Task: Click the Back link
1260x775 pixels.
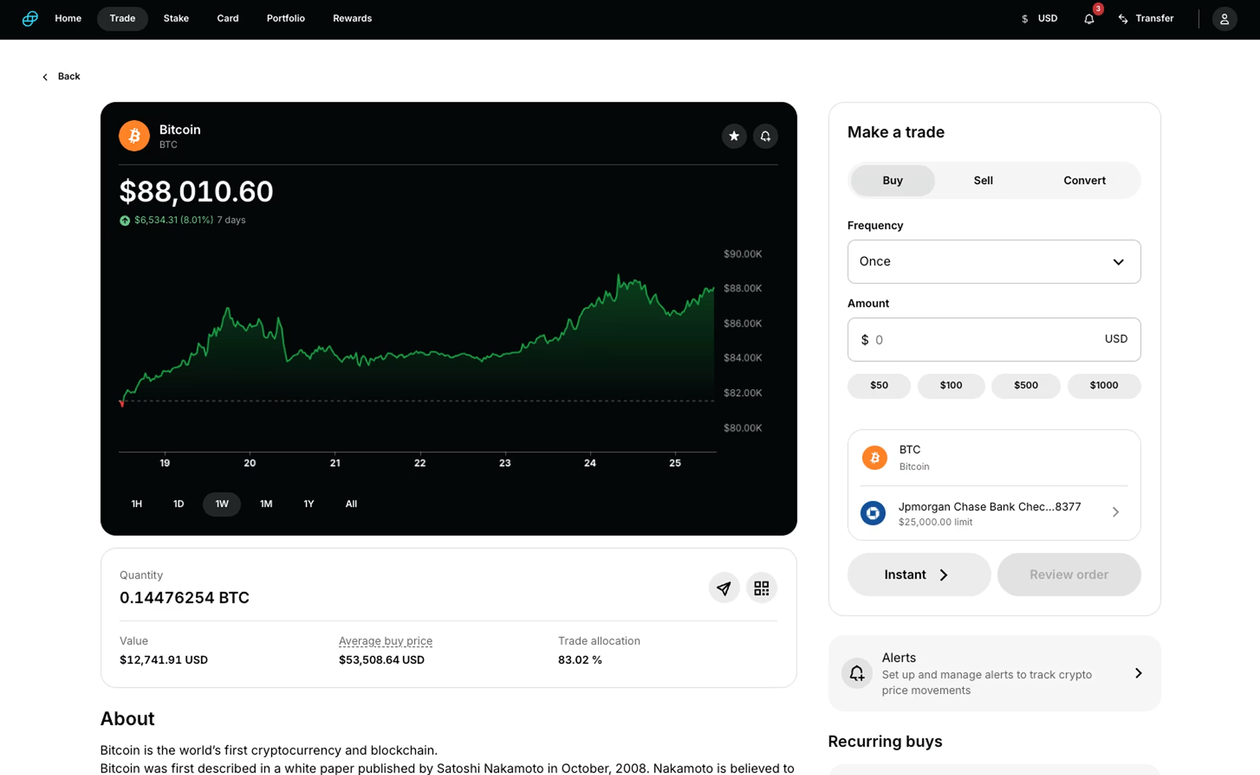Action: [61, 76]
